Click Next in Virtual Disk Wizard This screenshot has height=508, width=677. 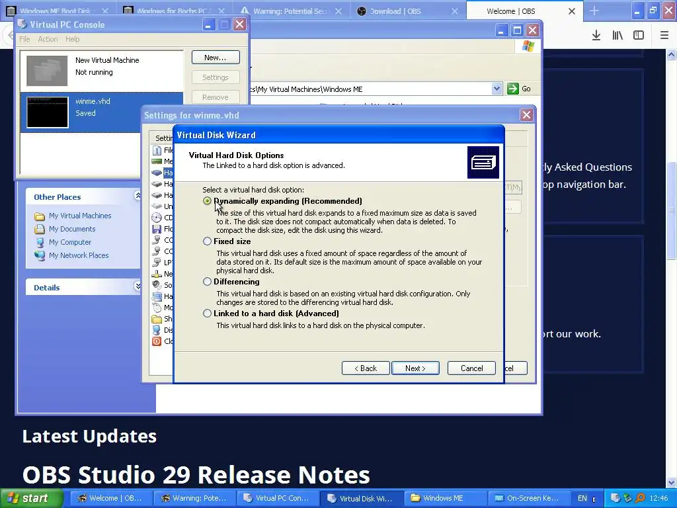[x=415, y=368]
